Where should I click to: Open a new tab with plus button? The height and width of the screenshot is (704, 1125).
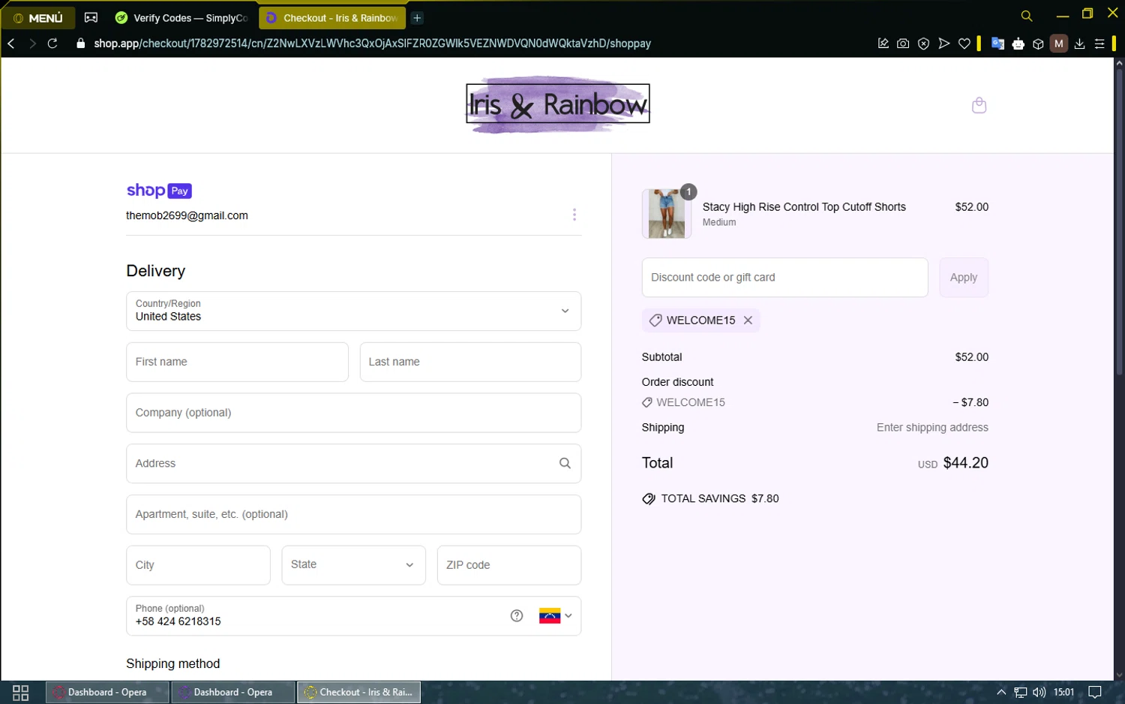(x=417, y=18)
